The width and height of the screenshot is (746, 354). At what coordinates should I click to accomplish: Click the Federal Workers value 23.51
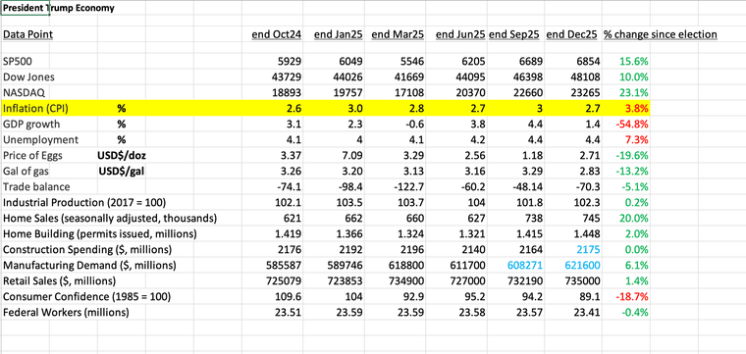(289, 312)
